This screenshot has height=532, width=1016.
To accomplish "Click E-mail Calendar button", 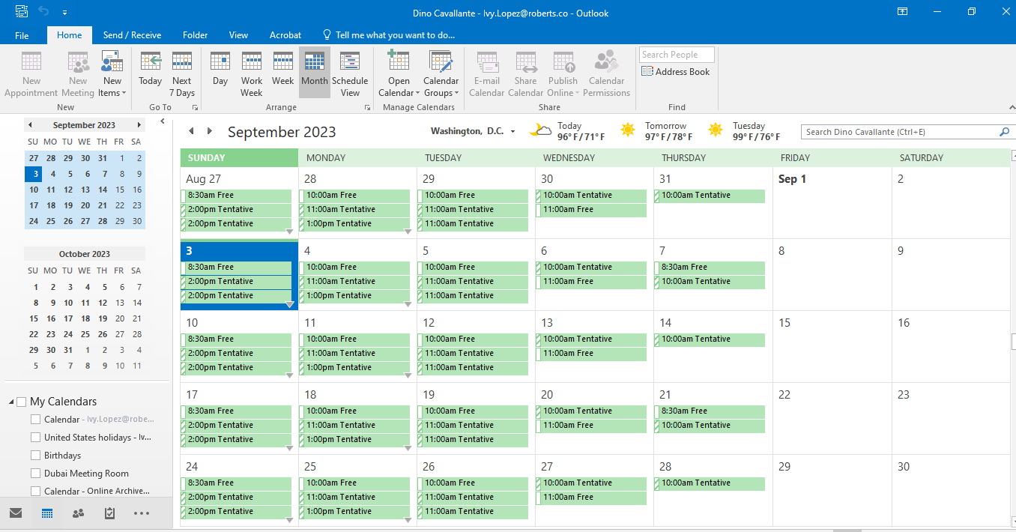I will 487,73.
